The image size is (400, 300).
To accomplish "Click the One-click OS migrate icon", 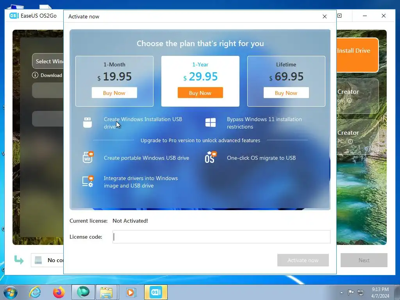I will pos(211,157).
